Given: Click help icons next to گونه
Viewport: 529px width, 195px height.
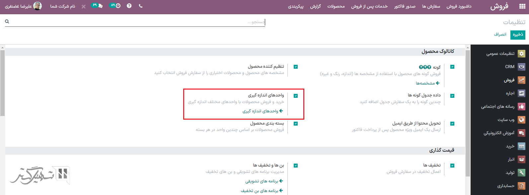Looking at the screenshot, I should (425, 67).
